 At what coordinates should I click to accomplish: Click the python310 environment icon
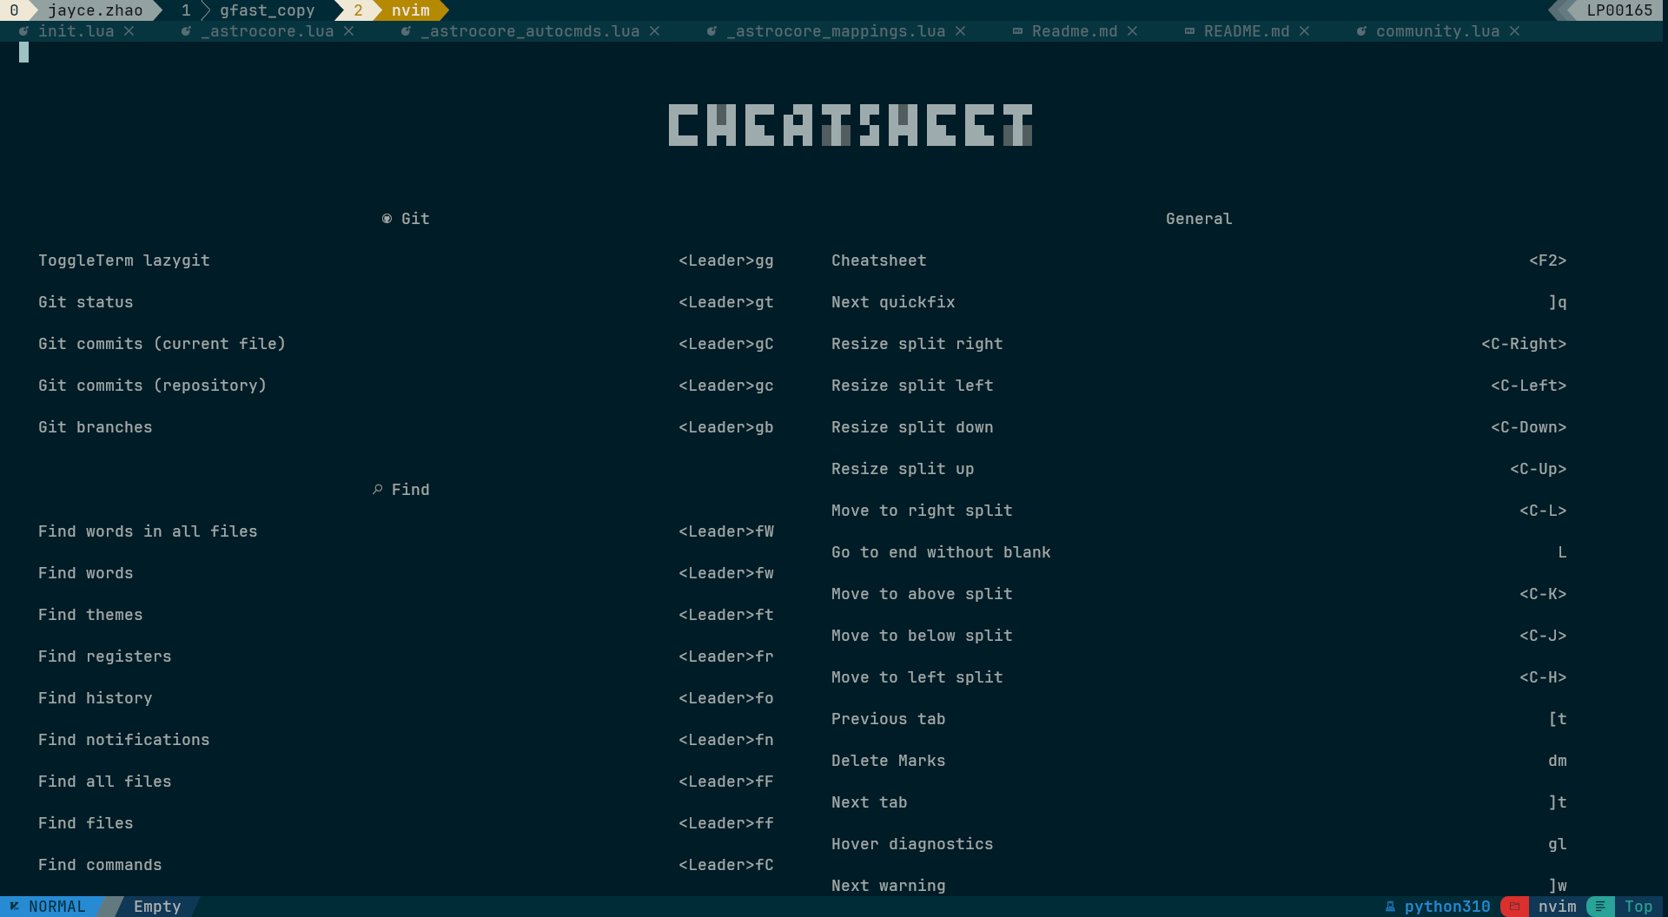tap(1390, 907)
